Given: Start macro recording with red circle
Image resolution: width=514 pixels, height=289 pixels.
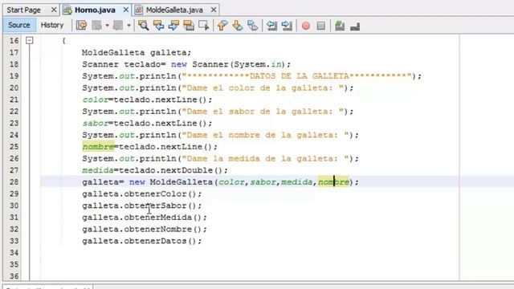Looking at the screenshot, I should coord(306,26).
